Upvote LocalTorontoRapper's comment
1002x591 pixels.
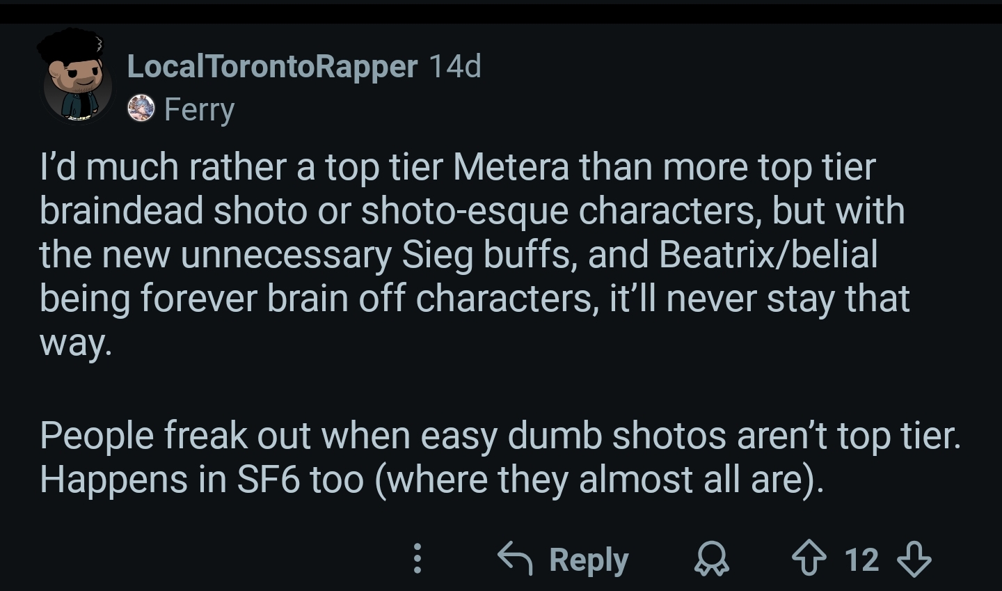809,559
